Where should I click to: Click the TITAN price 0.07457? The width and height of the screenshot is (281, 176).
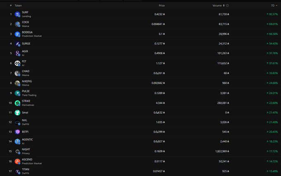pos(159,171)
